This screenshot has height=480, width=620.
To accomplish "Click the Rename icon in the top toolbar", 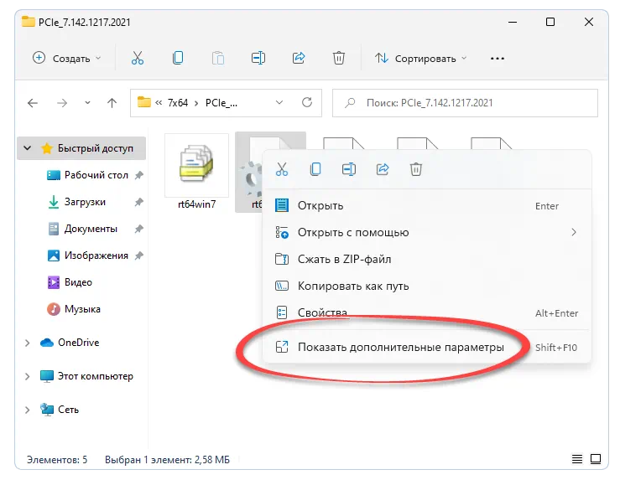I will pos(258,58).
